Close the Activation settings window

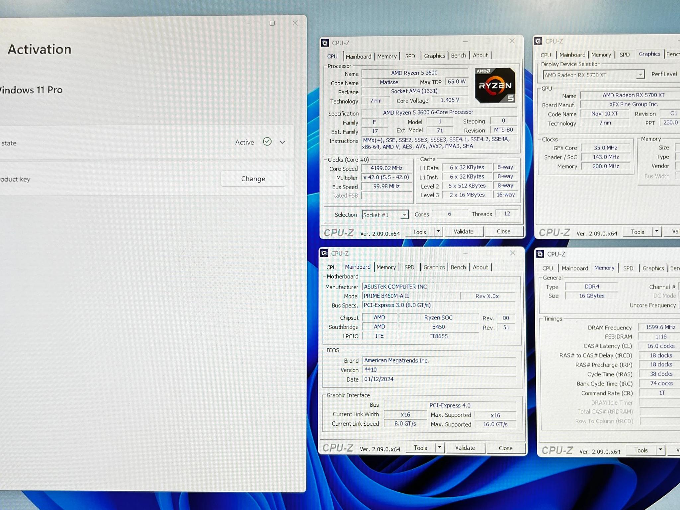tap(295, 23)
